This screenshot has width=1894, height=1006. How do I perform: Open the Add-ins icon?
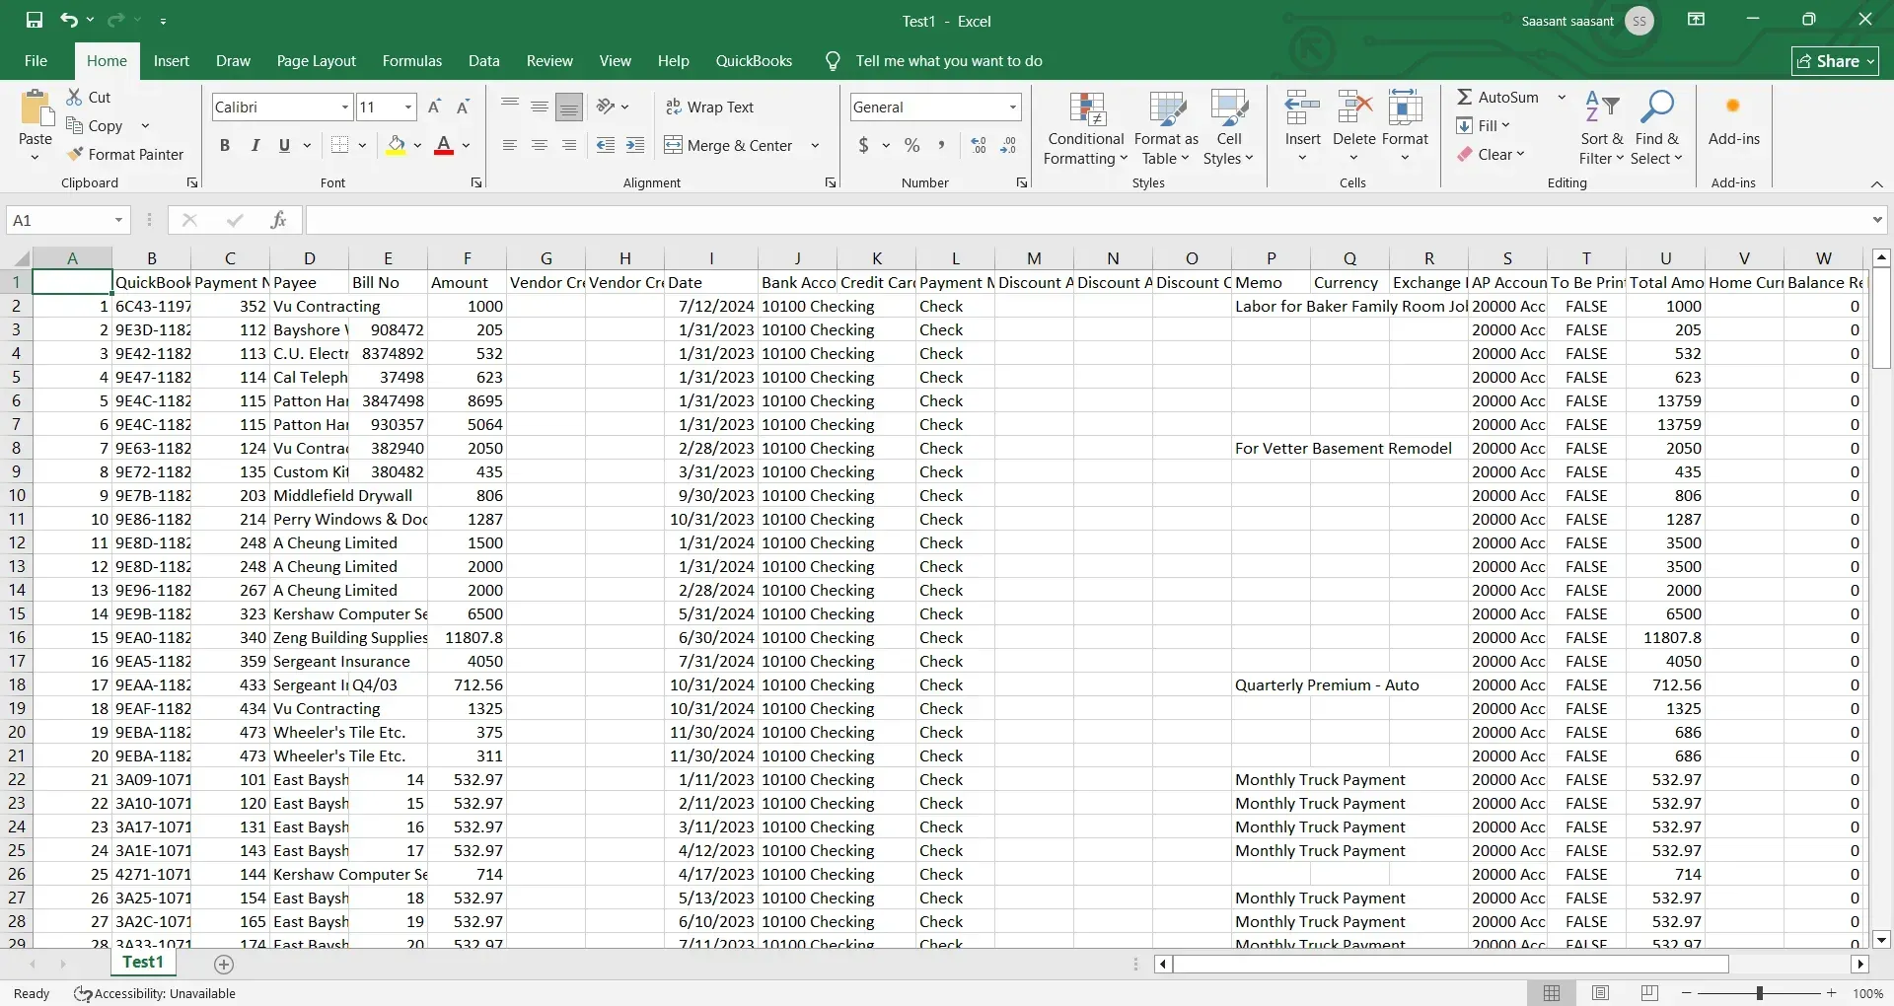pos(1733,107)
